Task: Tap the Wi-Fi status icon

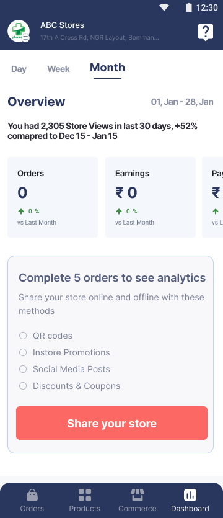Action: tap(164, 7)
